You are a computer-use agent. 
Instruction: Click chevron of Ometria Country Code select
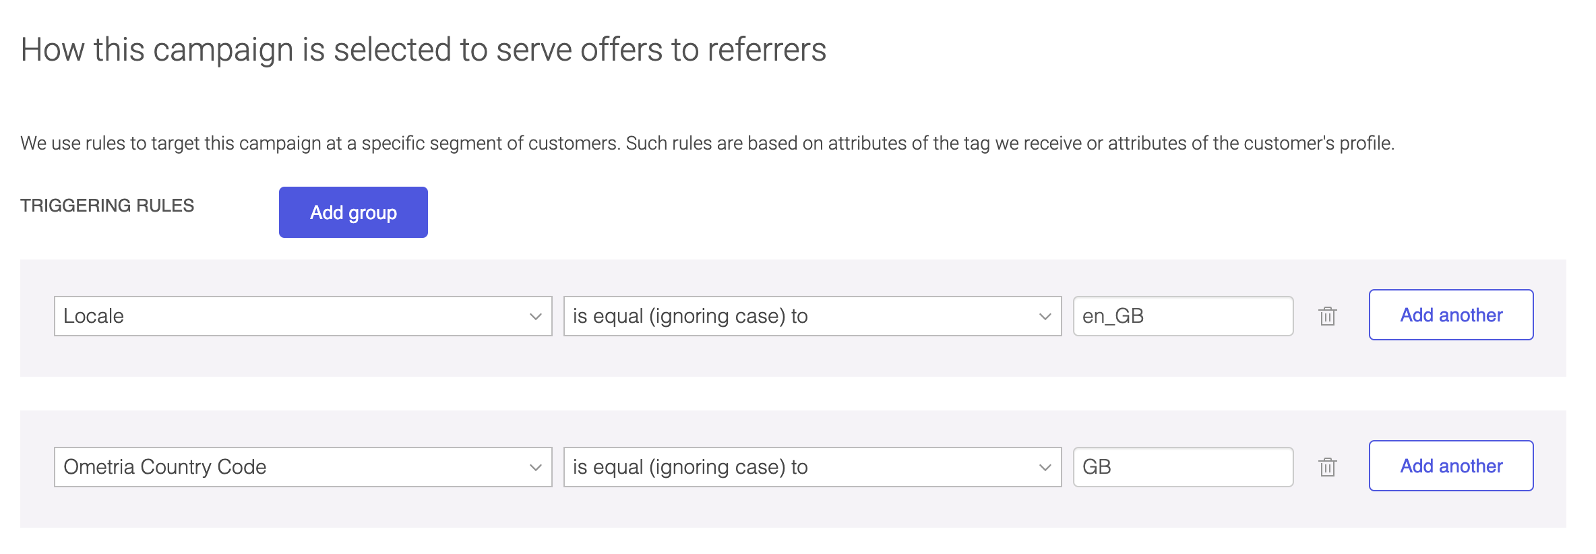click(x=536, y=468)
